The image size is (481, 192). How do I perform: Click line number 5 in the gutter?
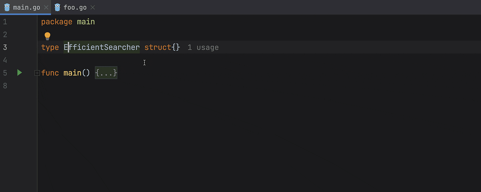click(5, 73)
